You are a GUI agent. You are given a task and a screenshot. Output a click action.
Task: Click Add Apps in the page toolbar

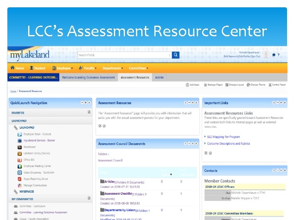(x=192, y=85)
